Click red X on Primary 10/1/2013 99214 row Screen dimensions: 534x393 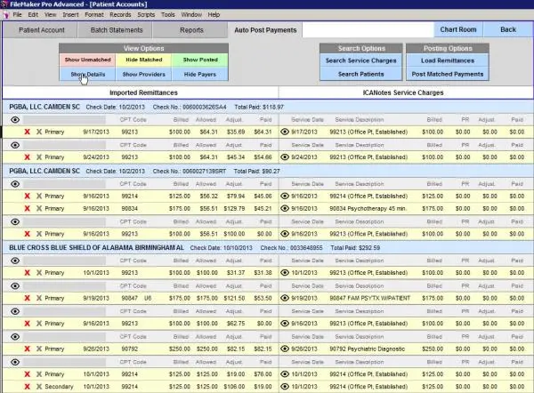tap(28, 374)
